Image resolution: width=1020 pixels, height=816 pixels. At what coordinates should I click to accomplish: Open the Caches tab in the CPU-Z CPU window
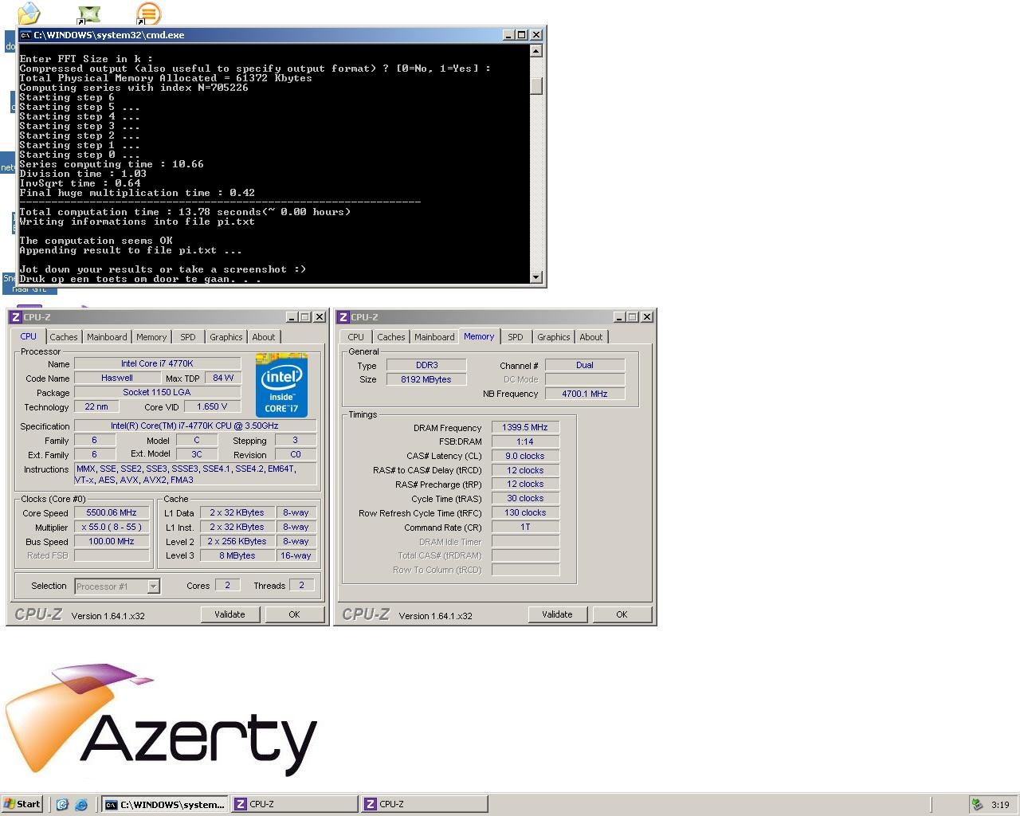pyautogui.click(x=64, y=337)
